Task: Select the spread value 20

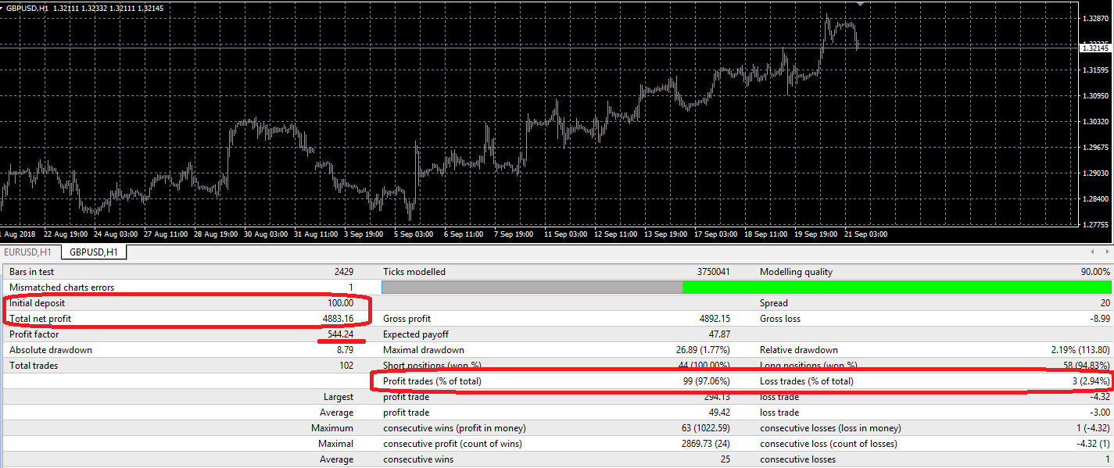Action: click(1105, 303)
